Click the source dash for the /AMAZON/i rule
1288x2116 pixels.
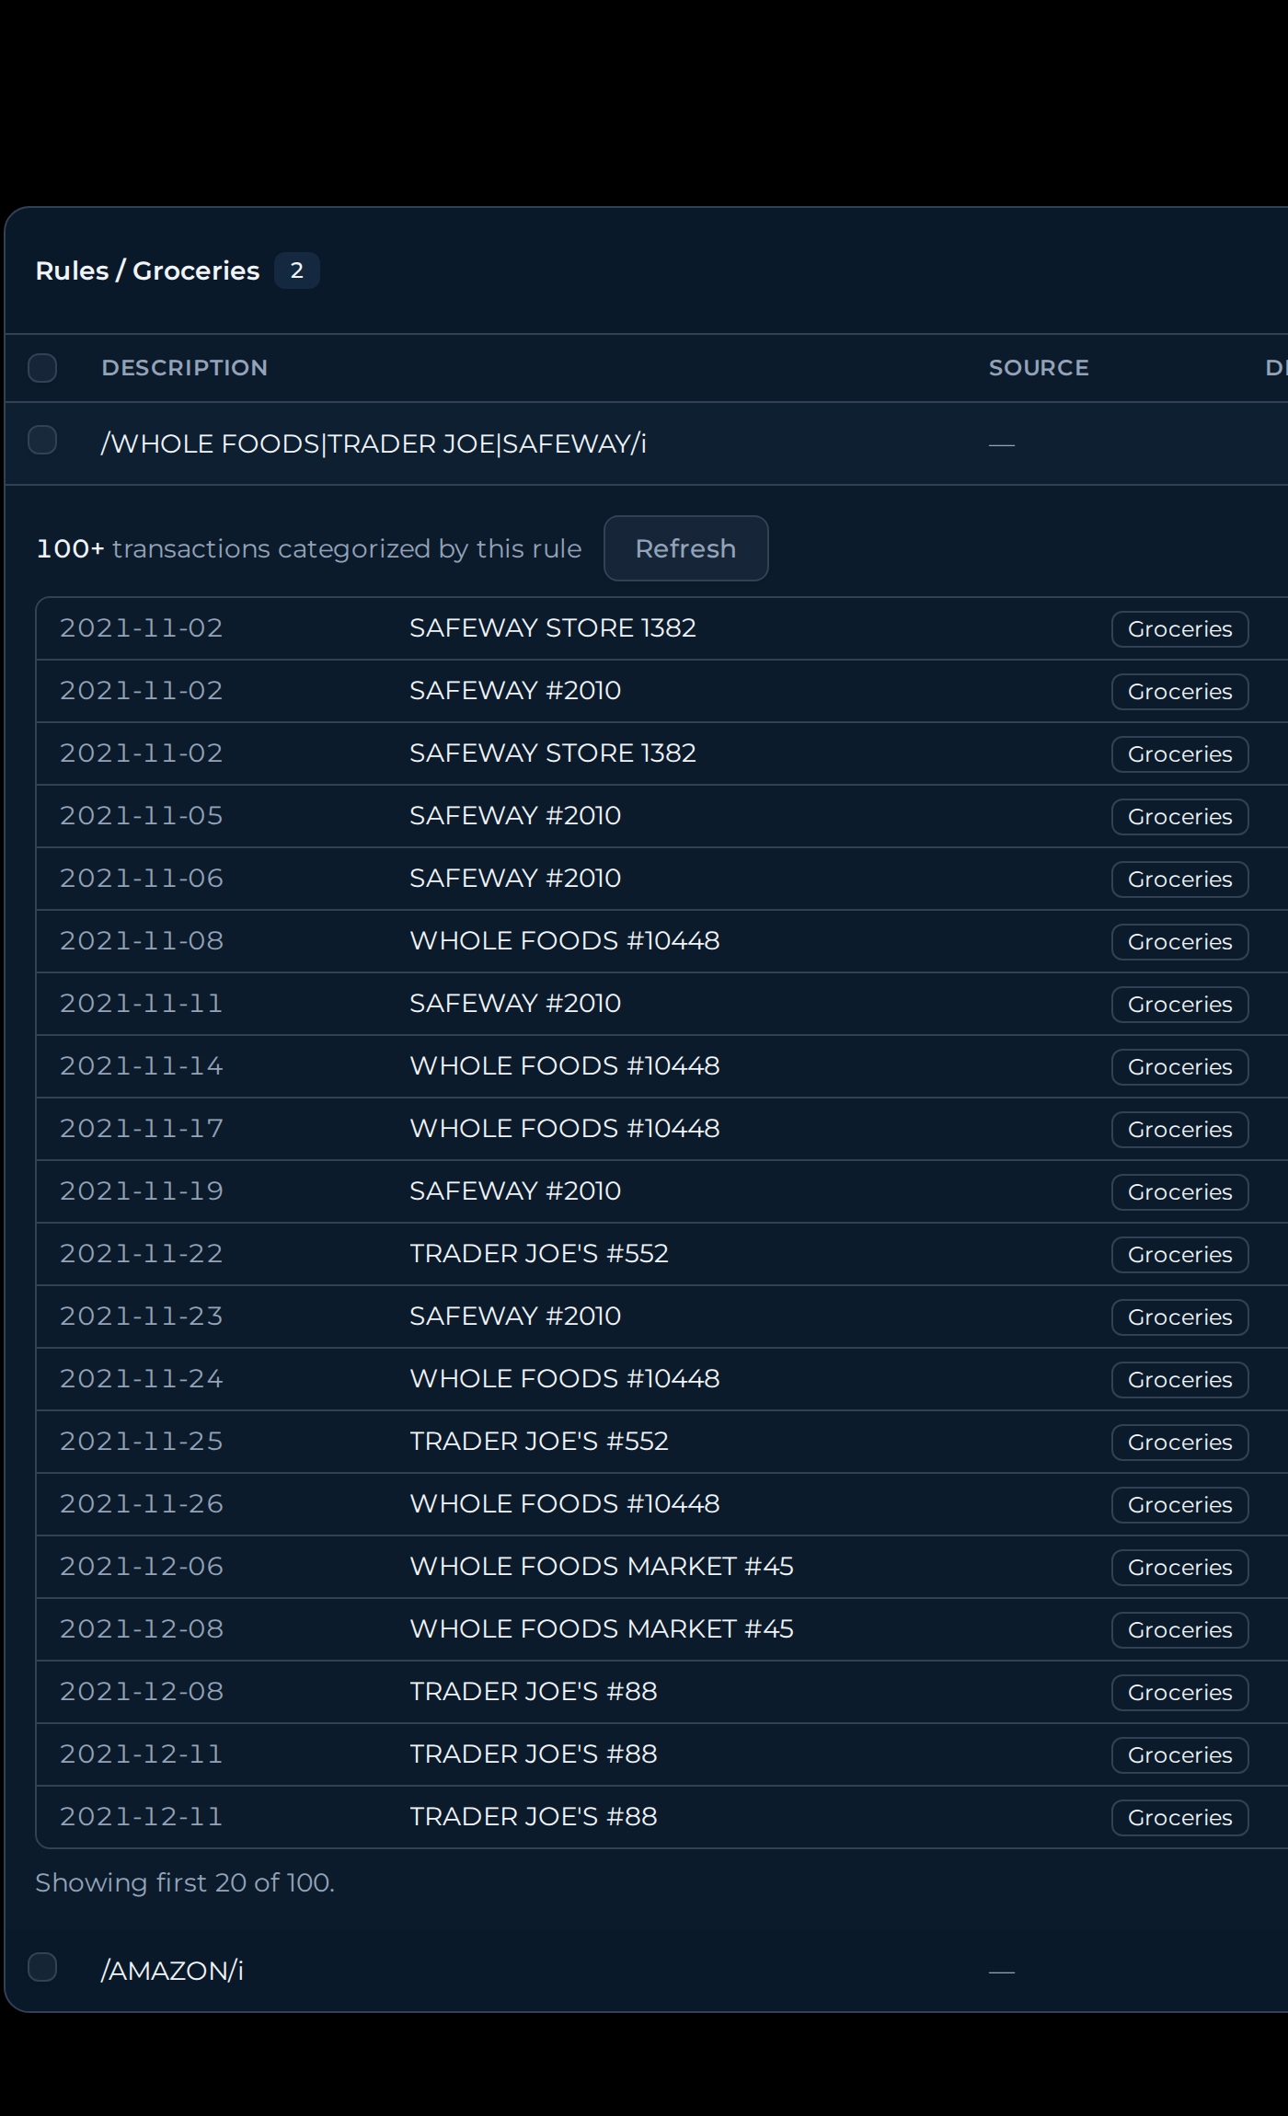(x=1002, y=1972)
